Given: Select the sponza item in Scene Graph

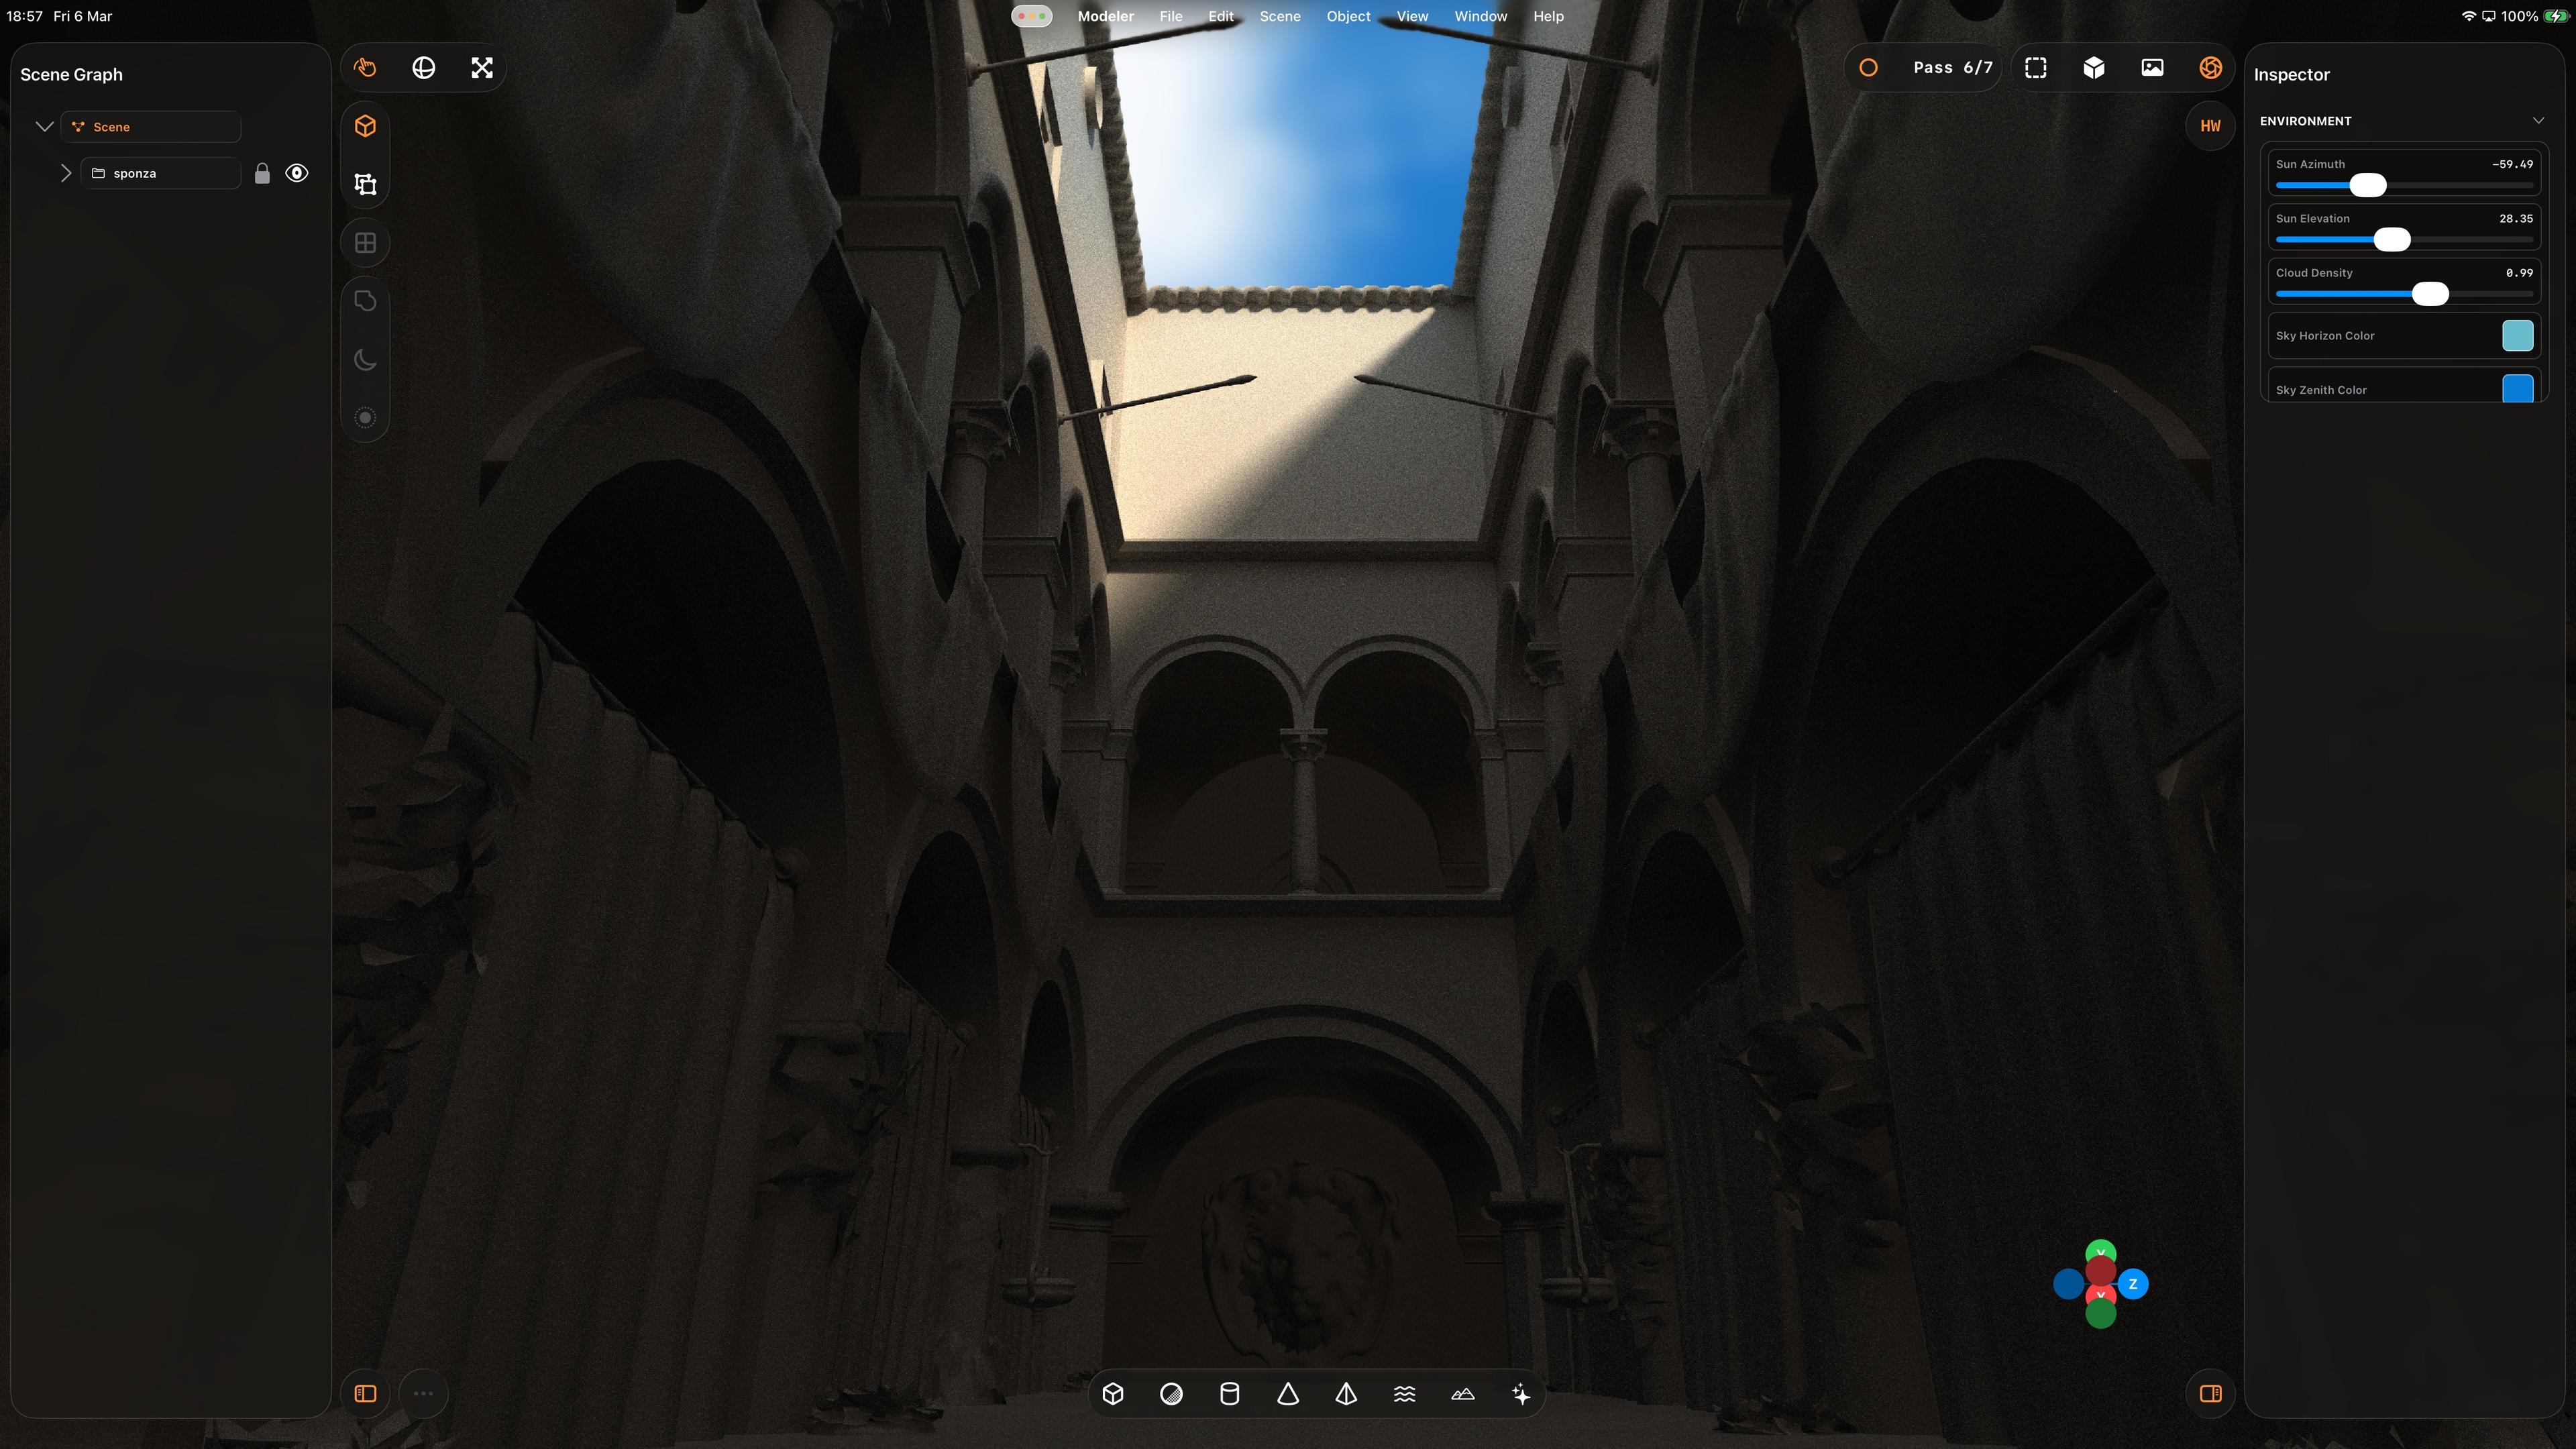Looking at the screenshot, I should (x=161, y=173).
